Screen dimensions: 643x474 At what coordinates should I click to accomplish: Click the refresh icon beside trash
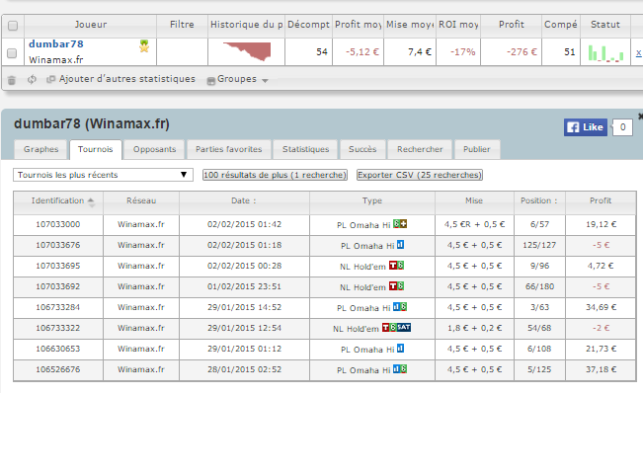tap(32, 80)
